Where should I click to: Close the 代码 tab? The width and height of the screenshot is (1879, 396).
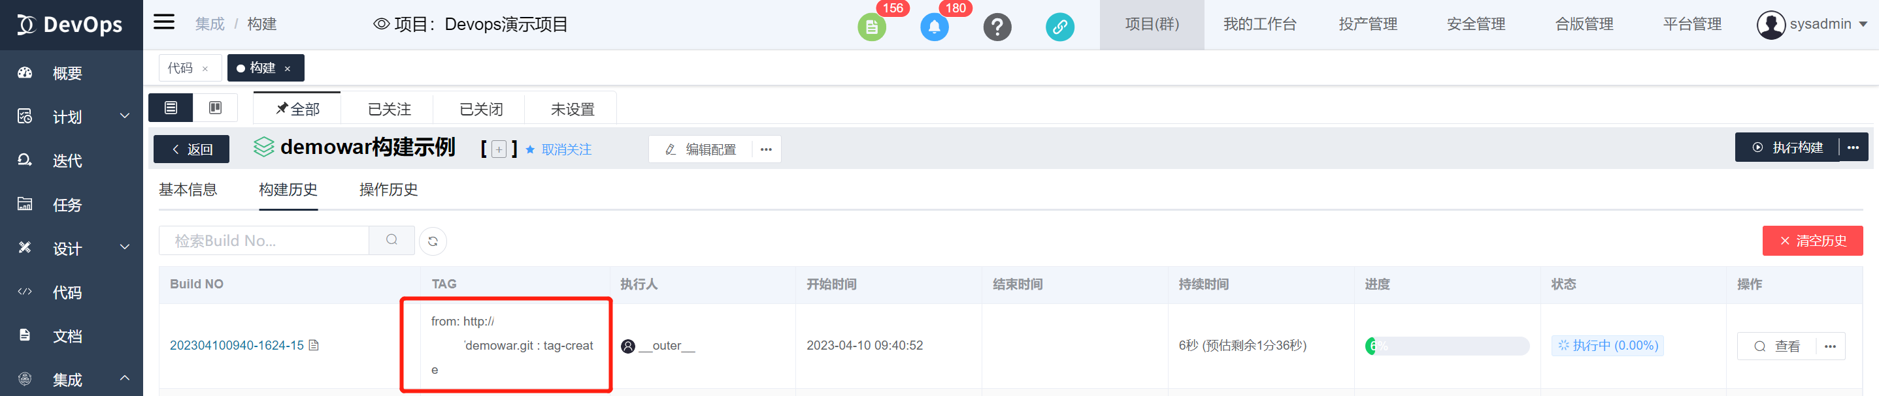[205, 69]
